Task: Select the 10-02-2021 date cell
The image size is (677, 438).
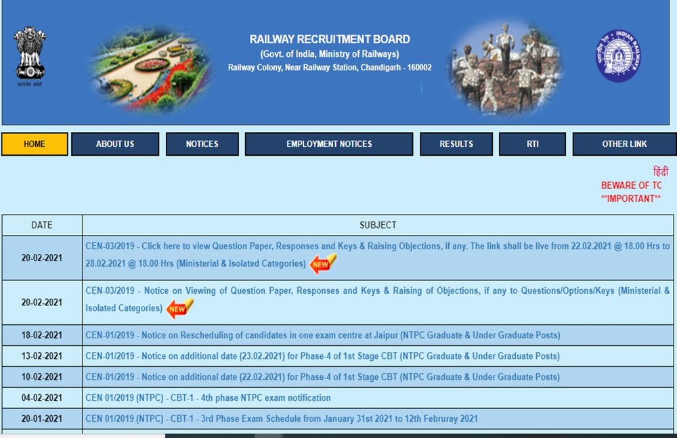Action: pyautogui.click(x=42, y=376)
